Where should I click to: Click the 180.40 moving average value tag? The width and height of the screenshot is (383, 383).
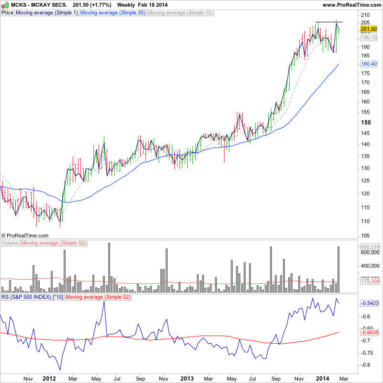pyautogui.click(x=369, y=64)
